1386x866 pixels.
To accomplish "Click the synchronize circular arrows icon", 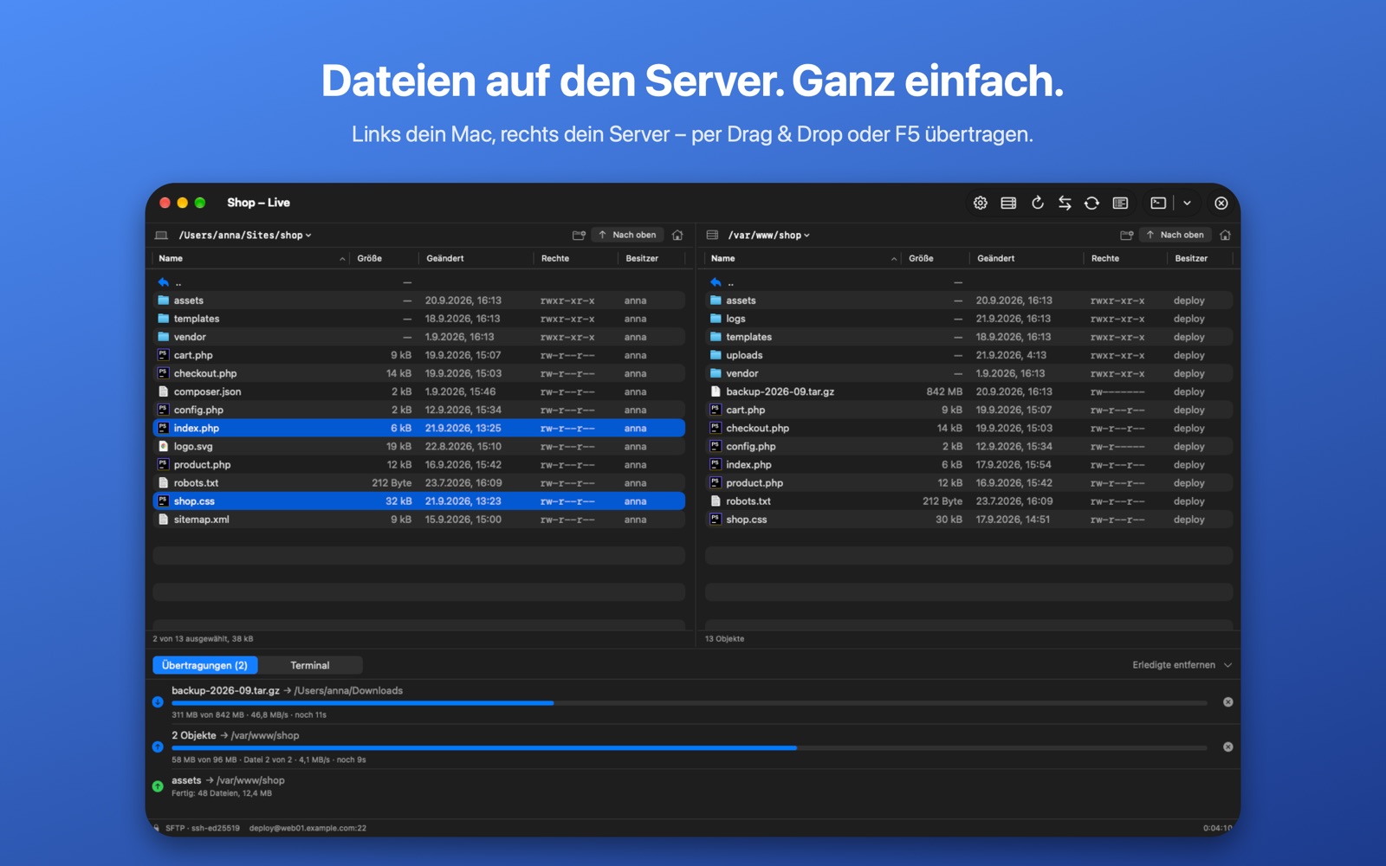I will pyautogui.click(x=1092, y=203).
